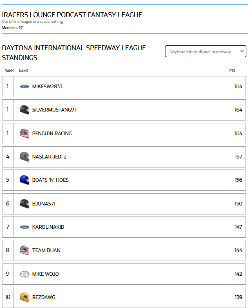The width and height of the screenshot is (248, 308).
Task: Click SILVERMUSTANG91's black helmet icon
Action: pyautogui.click(x=25, y=110)
